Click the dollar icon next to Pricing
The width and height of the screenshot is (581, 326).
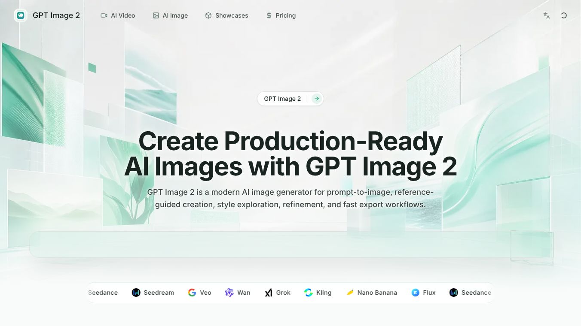tap(268, 15)
